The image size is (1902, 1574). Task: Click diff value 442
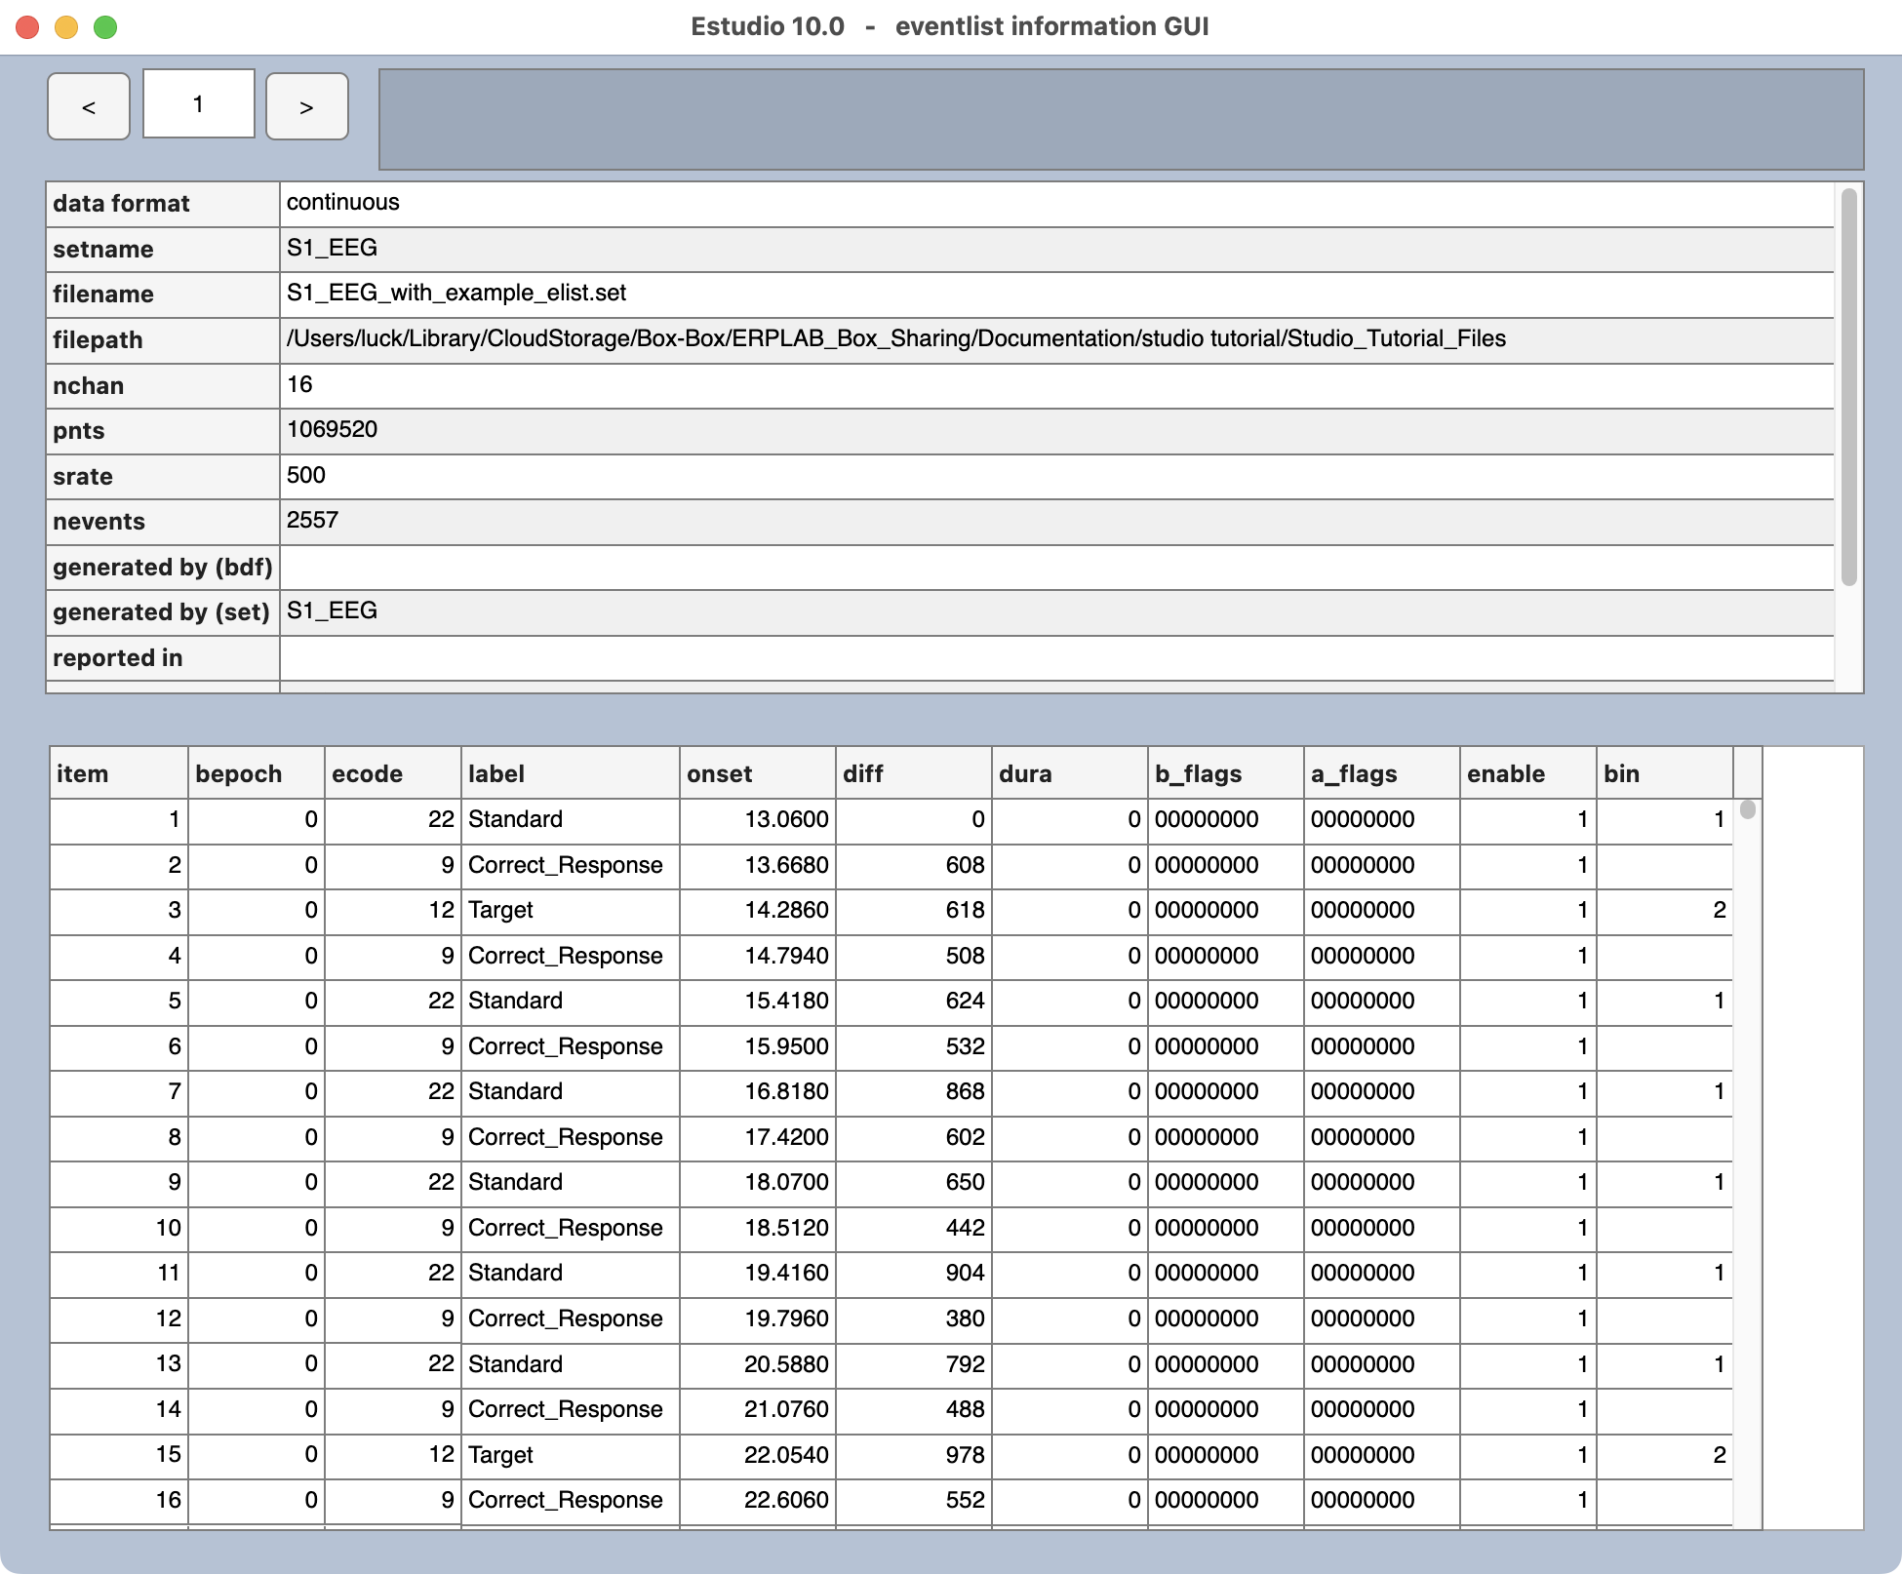965,1228
